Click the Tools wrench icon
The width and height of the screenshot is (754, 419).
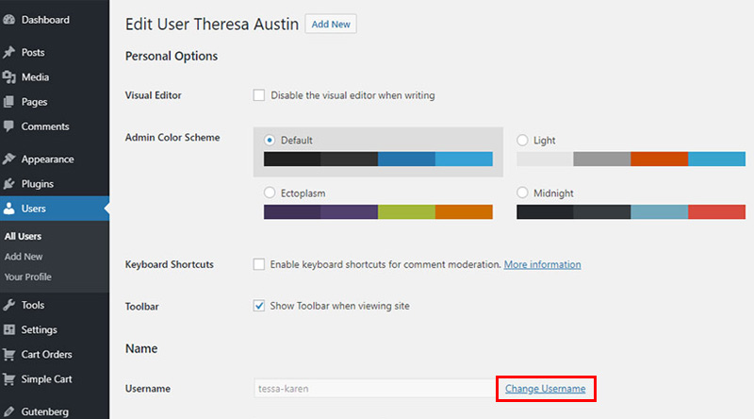point(9,305)
